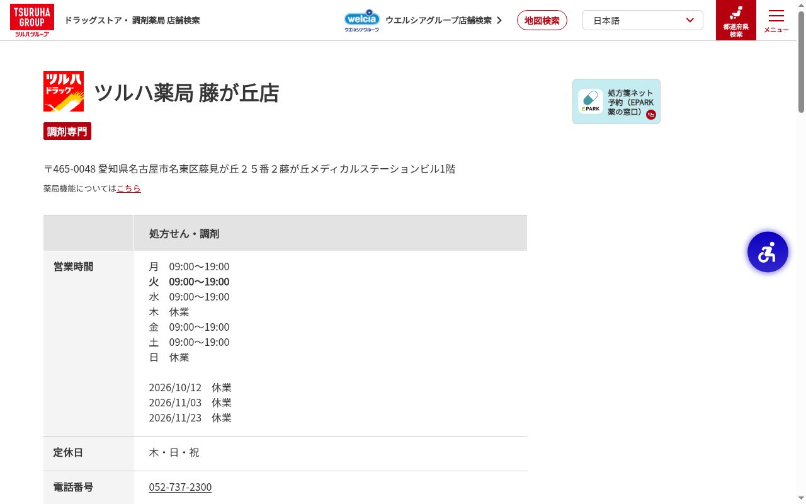Open ウエルシアグループ店舗検索 link
Screen dimensions: 806x504
point(444,20)
